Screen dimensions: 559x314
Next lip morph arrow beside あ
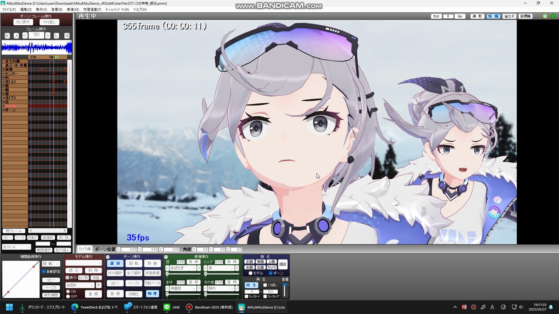[237, 268]
